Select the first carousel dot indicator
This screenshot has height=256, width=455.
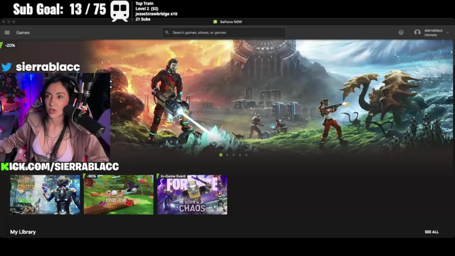click(221, 155)
